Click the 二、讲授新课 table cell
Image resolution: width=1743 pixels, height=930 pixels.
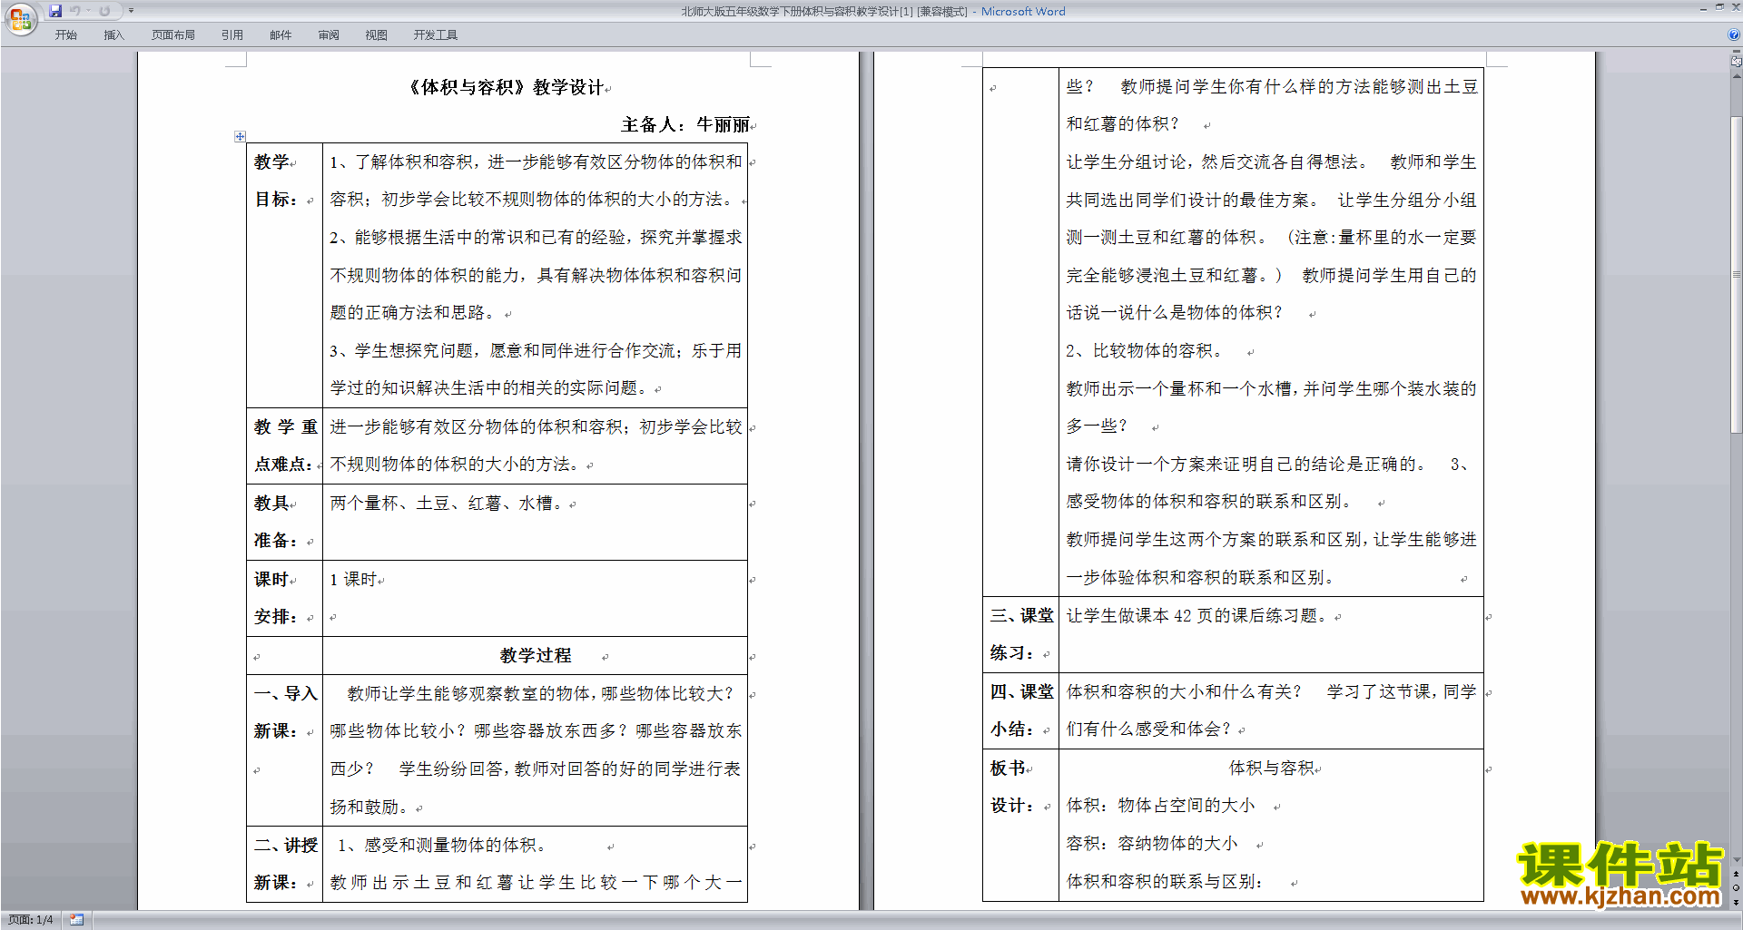[284, 864]
